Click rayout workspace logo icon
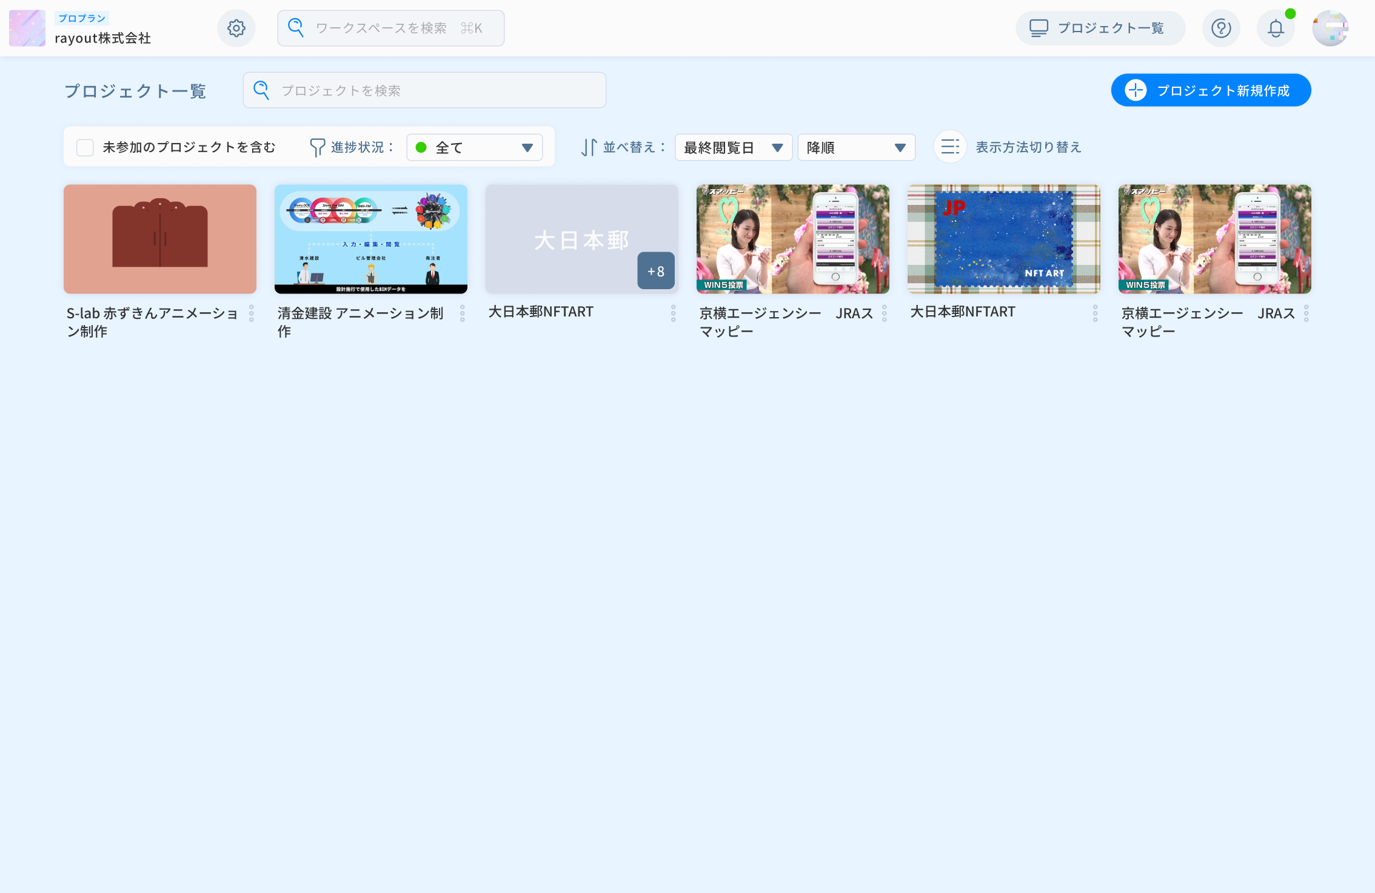1375x893 pixels. pyautogui.click(x=27, y=28)
